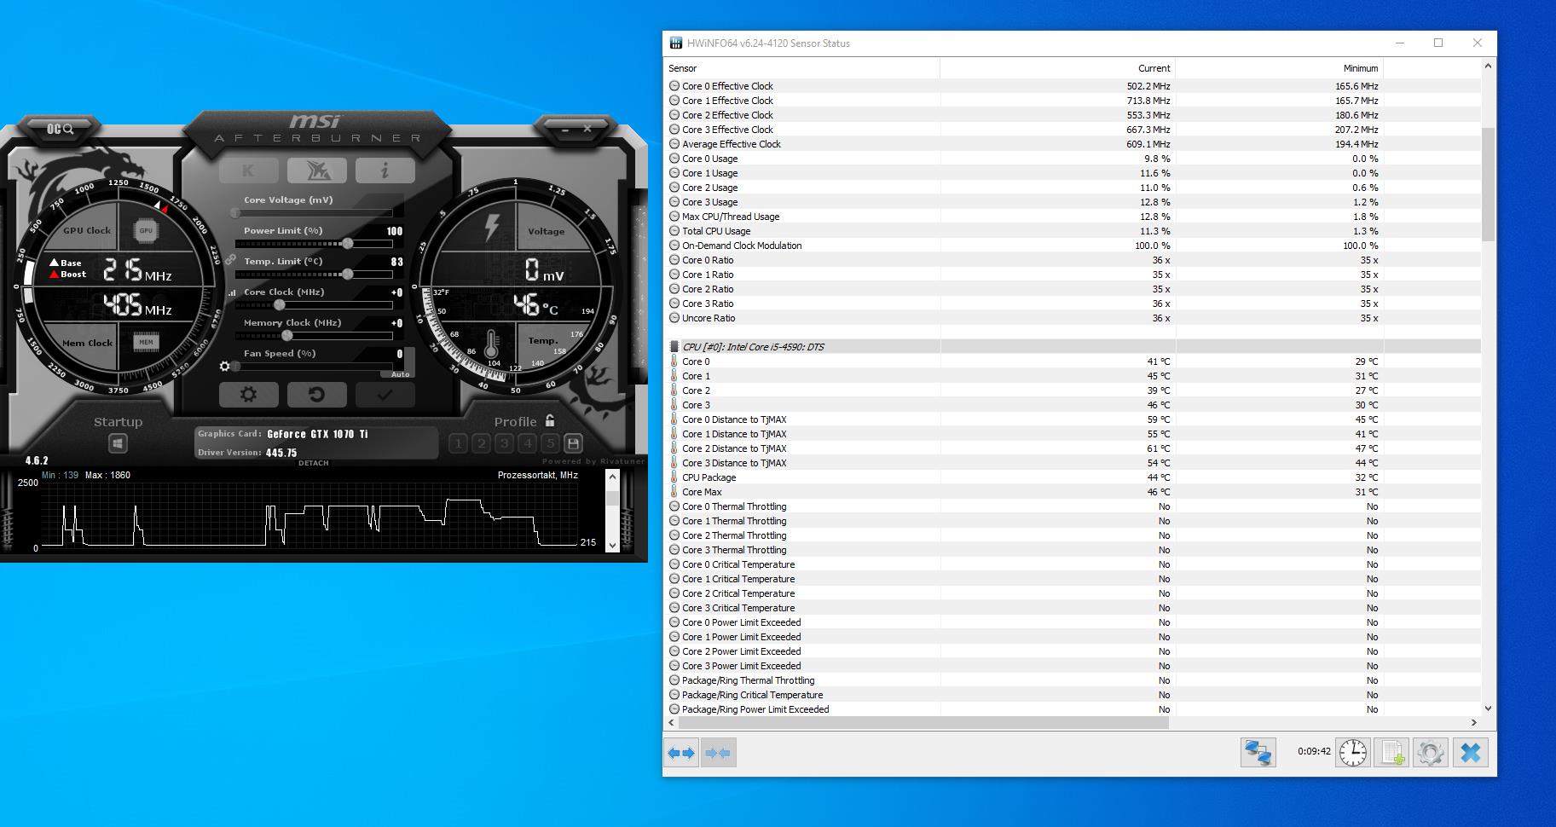Select the Core Max temperature row

pyautogui.click(x=1073, y=492)
